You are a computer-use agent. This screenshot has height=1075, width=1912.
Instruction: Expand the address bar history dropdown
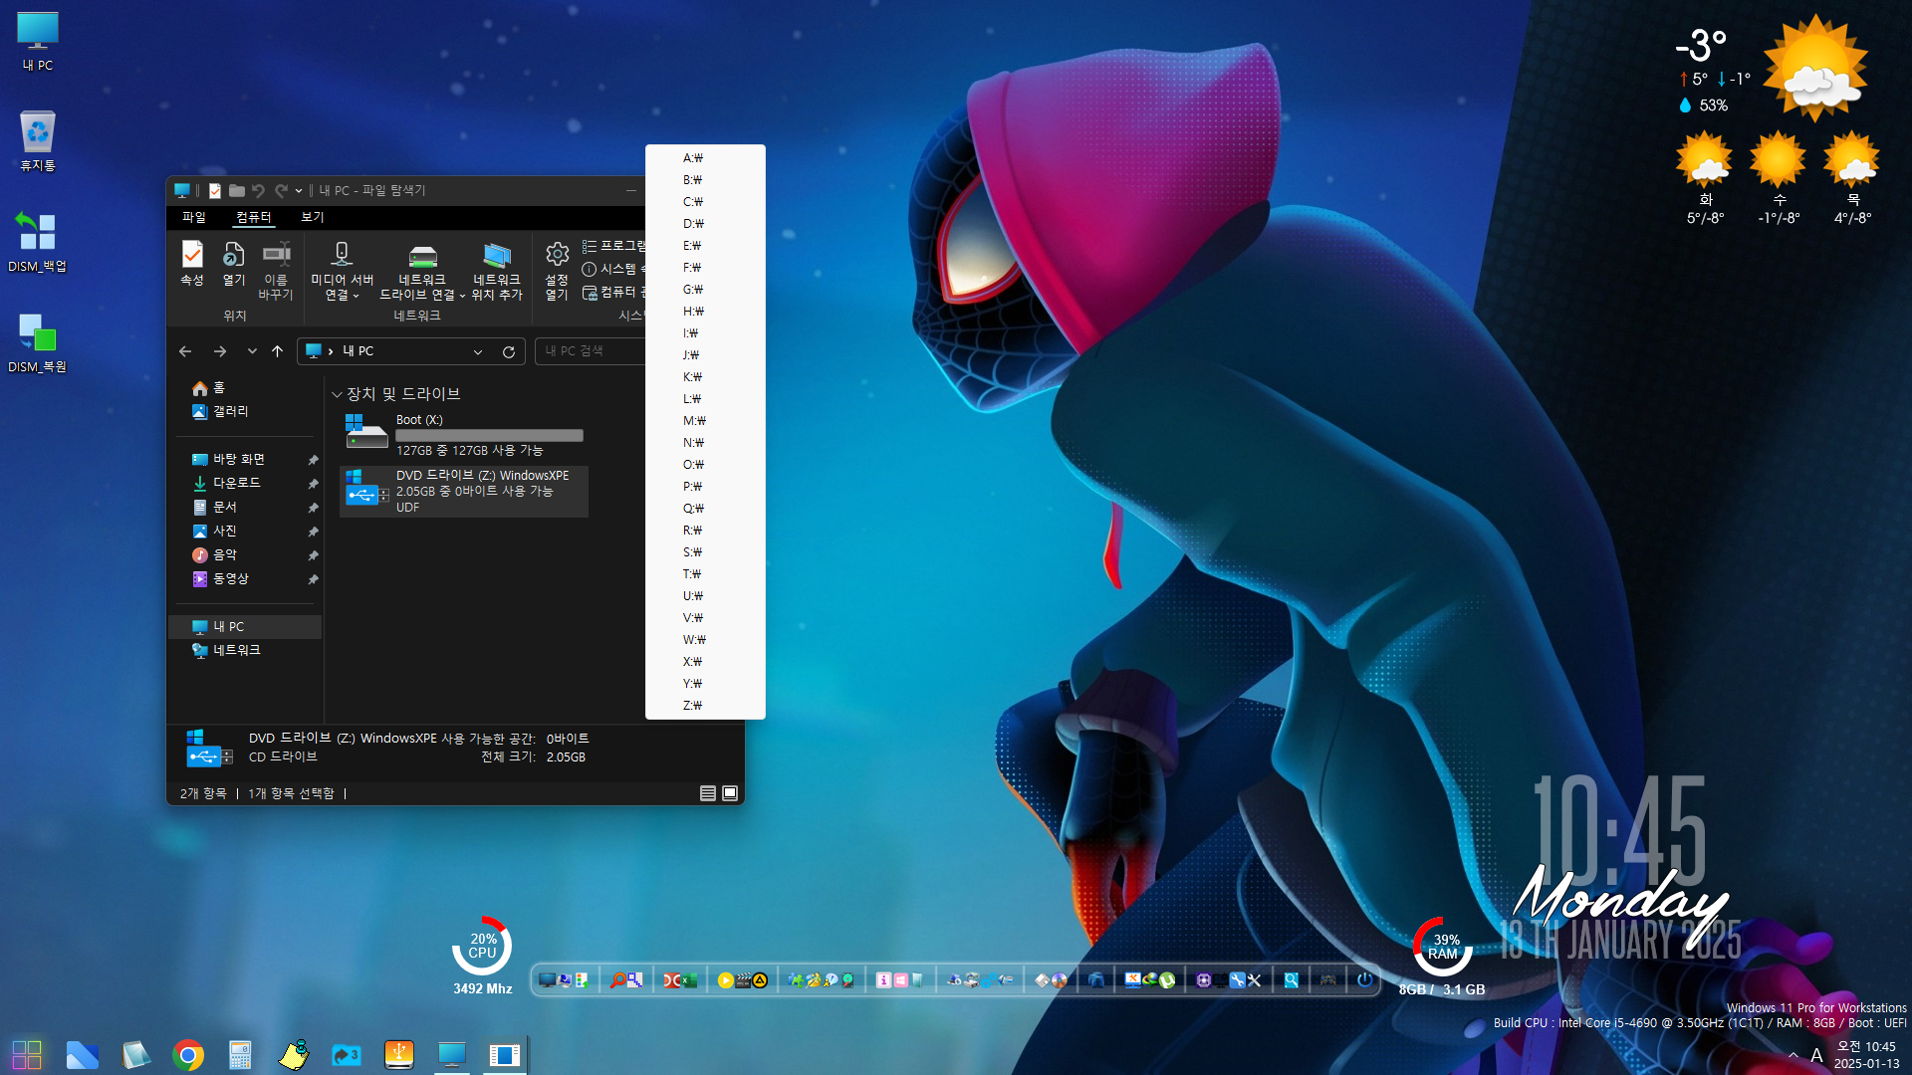point(478,351)
